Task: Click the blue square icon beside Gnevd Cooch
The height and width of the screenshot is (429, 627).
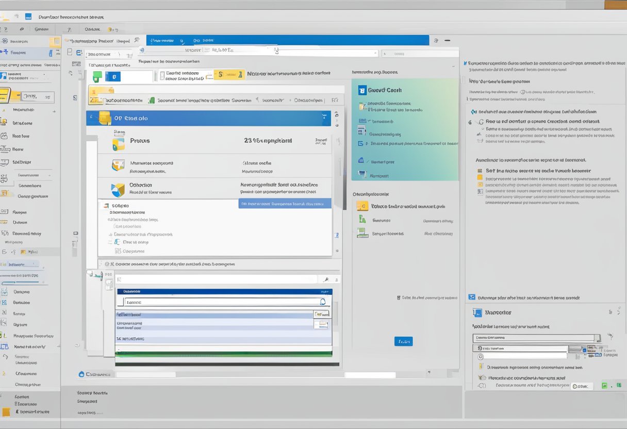Action: coord(361,90)
